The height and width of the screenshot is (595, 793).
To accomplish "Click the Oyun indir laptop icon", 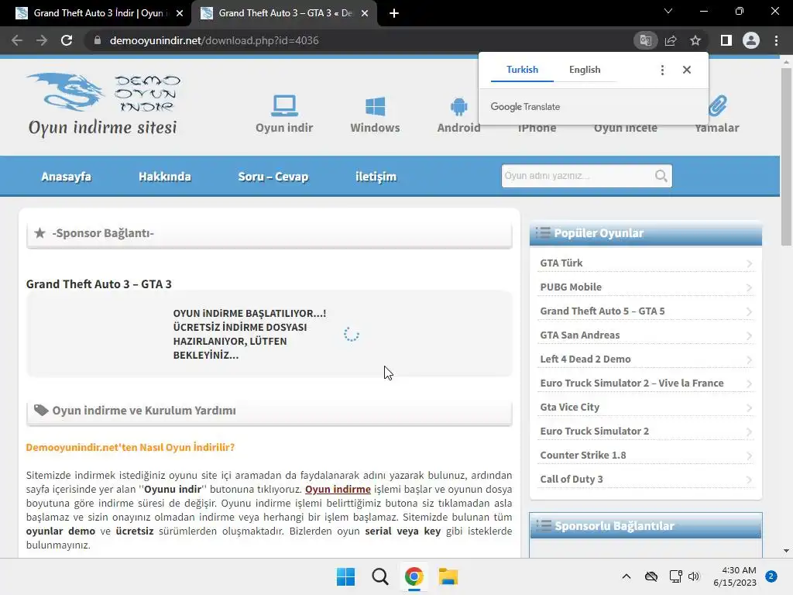I will click(284, 105).
